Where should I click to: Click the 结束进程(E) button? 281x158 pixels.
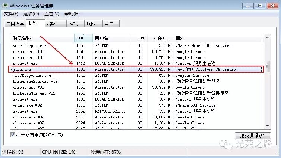pos(253,136)
